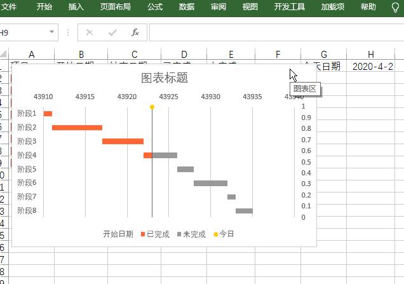Select the orange 阶段2 completed bar
Image resolution: width=404 pixels, height=284 pixels.
point(77,128)
